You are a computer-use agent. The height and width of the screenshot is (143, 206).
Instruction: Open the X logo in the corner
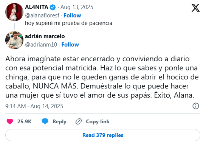[x=195, y=8]
